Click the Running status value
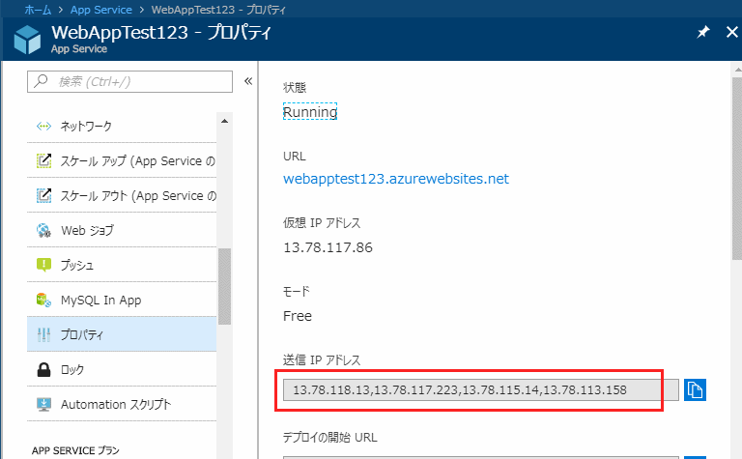Screen dimensions: 742x459 310,112
